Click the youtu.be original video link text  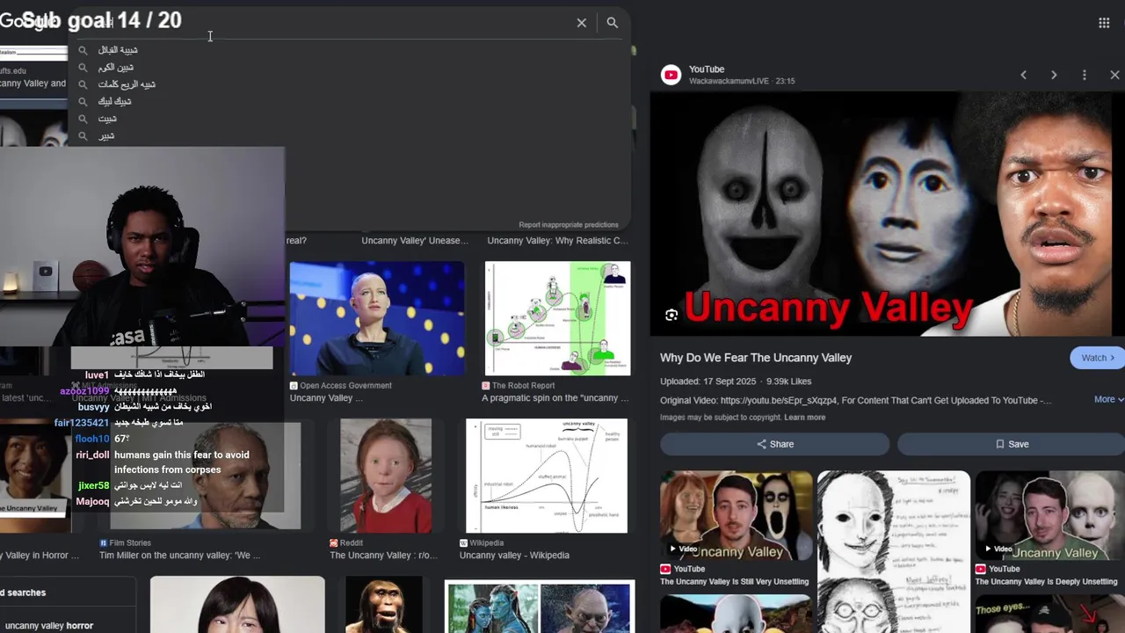[778, 401]
